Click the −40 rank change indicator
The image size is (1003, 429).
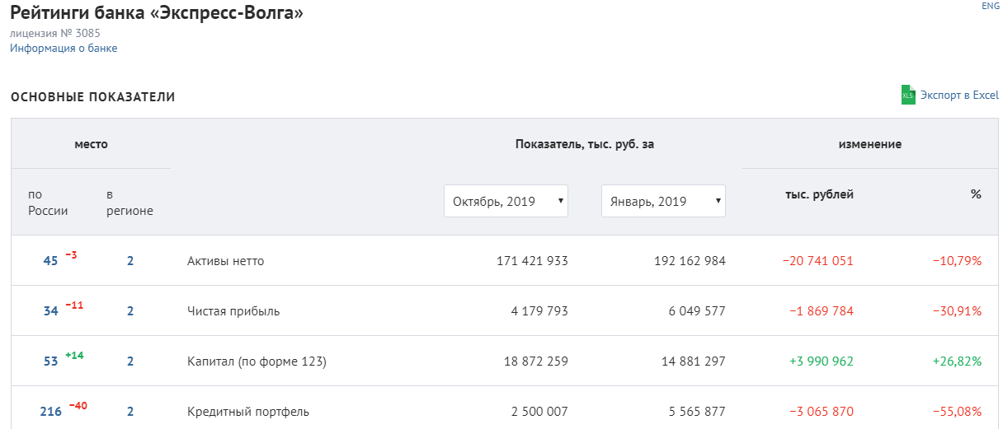[x=78, y=406]
